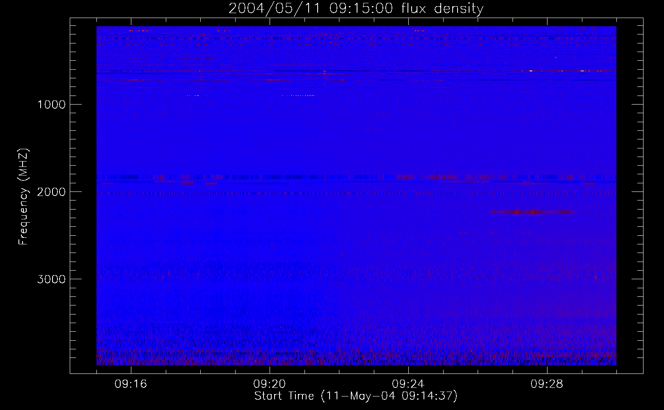Click the 09:24 time tick label

click(x=408, y=384)
